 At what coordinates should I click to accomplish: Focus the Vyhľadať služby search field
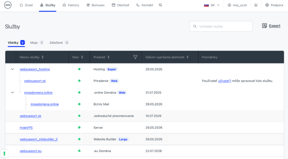(x=221, y=26)
